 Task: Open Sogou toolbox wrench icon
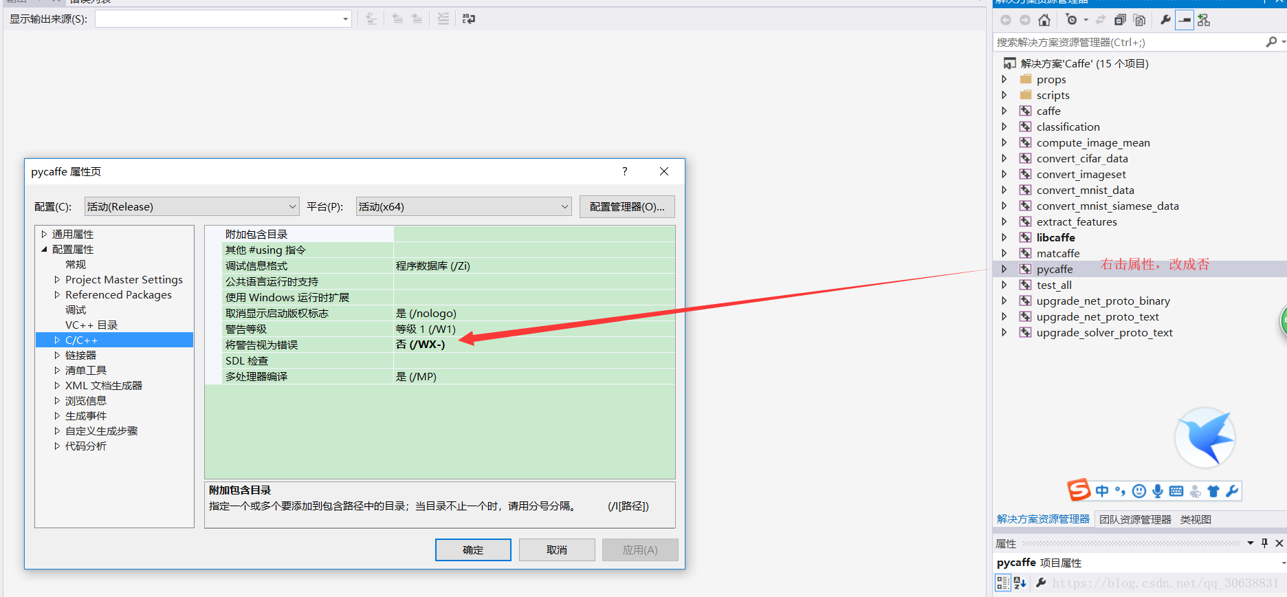point(1232,490)
